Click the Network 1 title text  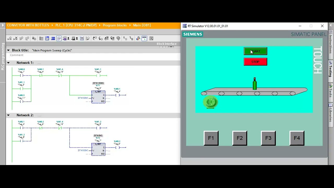(x=25, y=63)
